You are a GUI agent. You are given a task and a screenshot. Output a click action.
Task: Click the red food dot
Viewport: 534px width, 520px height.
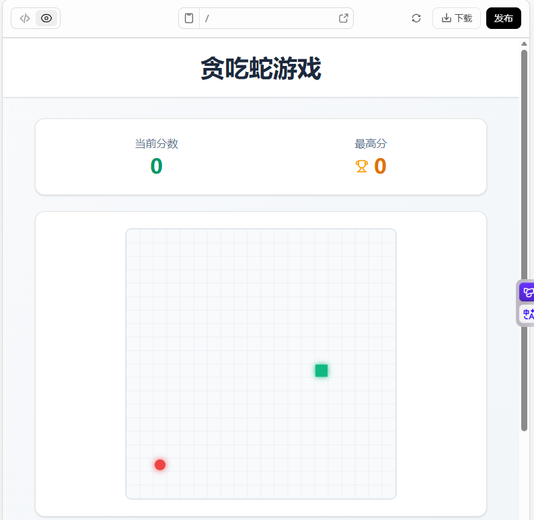pos(160,465)
